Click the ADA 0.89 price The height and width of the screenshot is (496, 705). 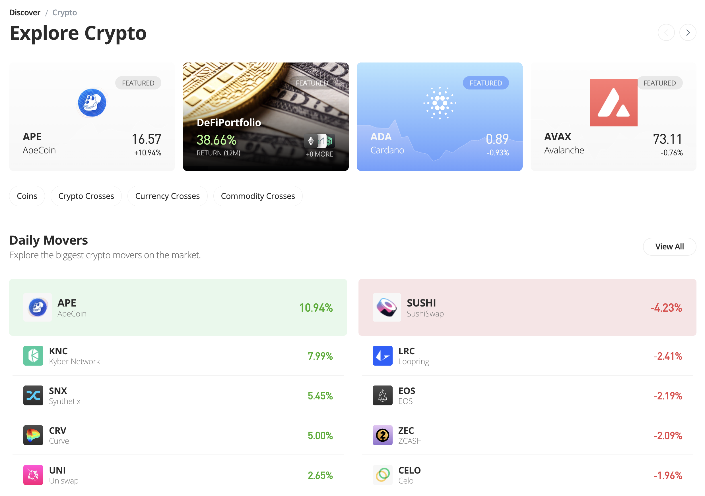click(497, 139)
